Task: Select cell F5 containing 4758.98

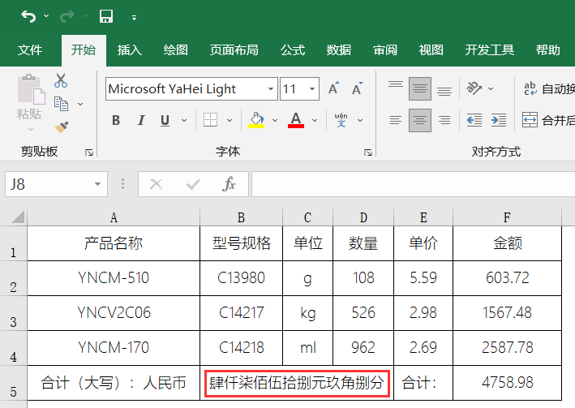Action: (508, 382)
